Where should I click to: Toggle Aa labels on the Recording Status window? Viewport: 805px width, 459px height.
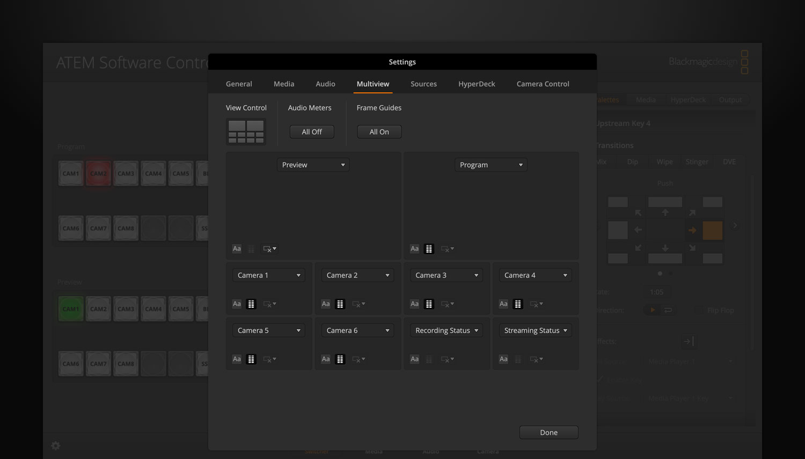414,359
